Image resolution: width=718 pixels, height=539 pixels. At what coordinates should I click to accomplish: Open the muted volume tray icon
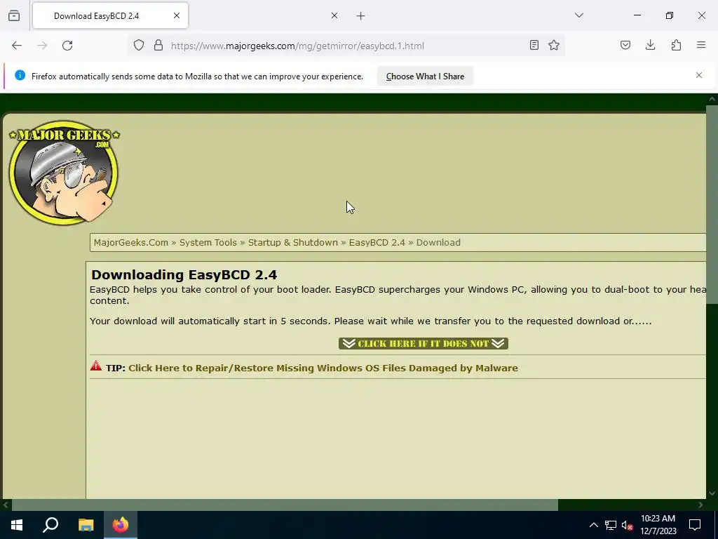pos(627,525)
